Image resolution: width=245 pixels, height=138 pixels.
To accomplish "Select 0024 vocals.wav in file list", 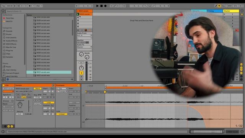I will [43, 69].
